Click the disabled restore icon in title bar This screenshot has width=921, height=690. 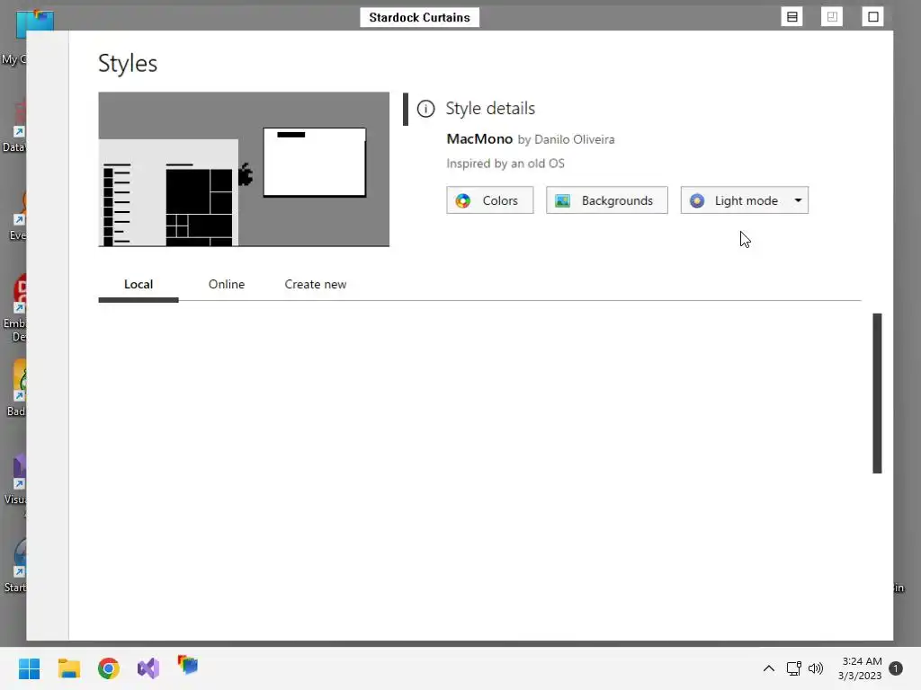[x=832, y=16]
